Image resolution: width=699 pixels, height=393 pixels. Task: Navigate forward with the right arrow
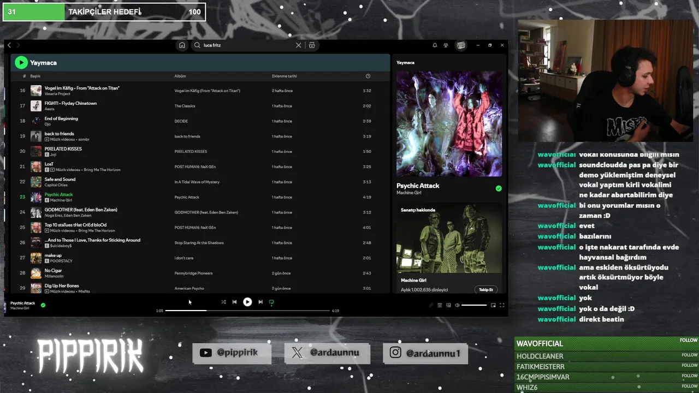click(17, 45)
